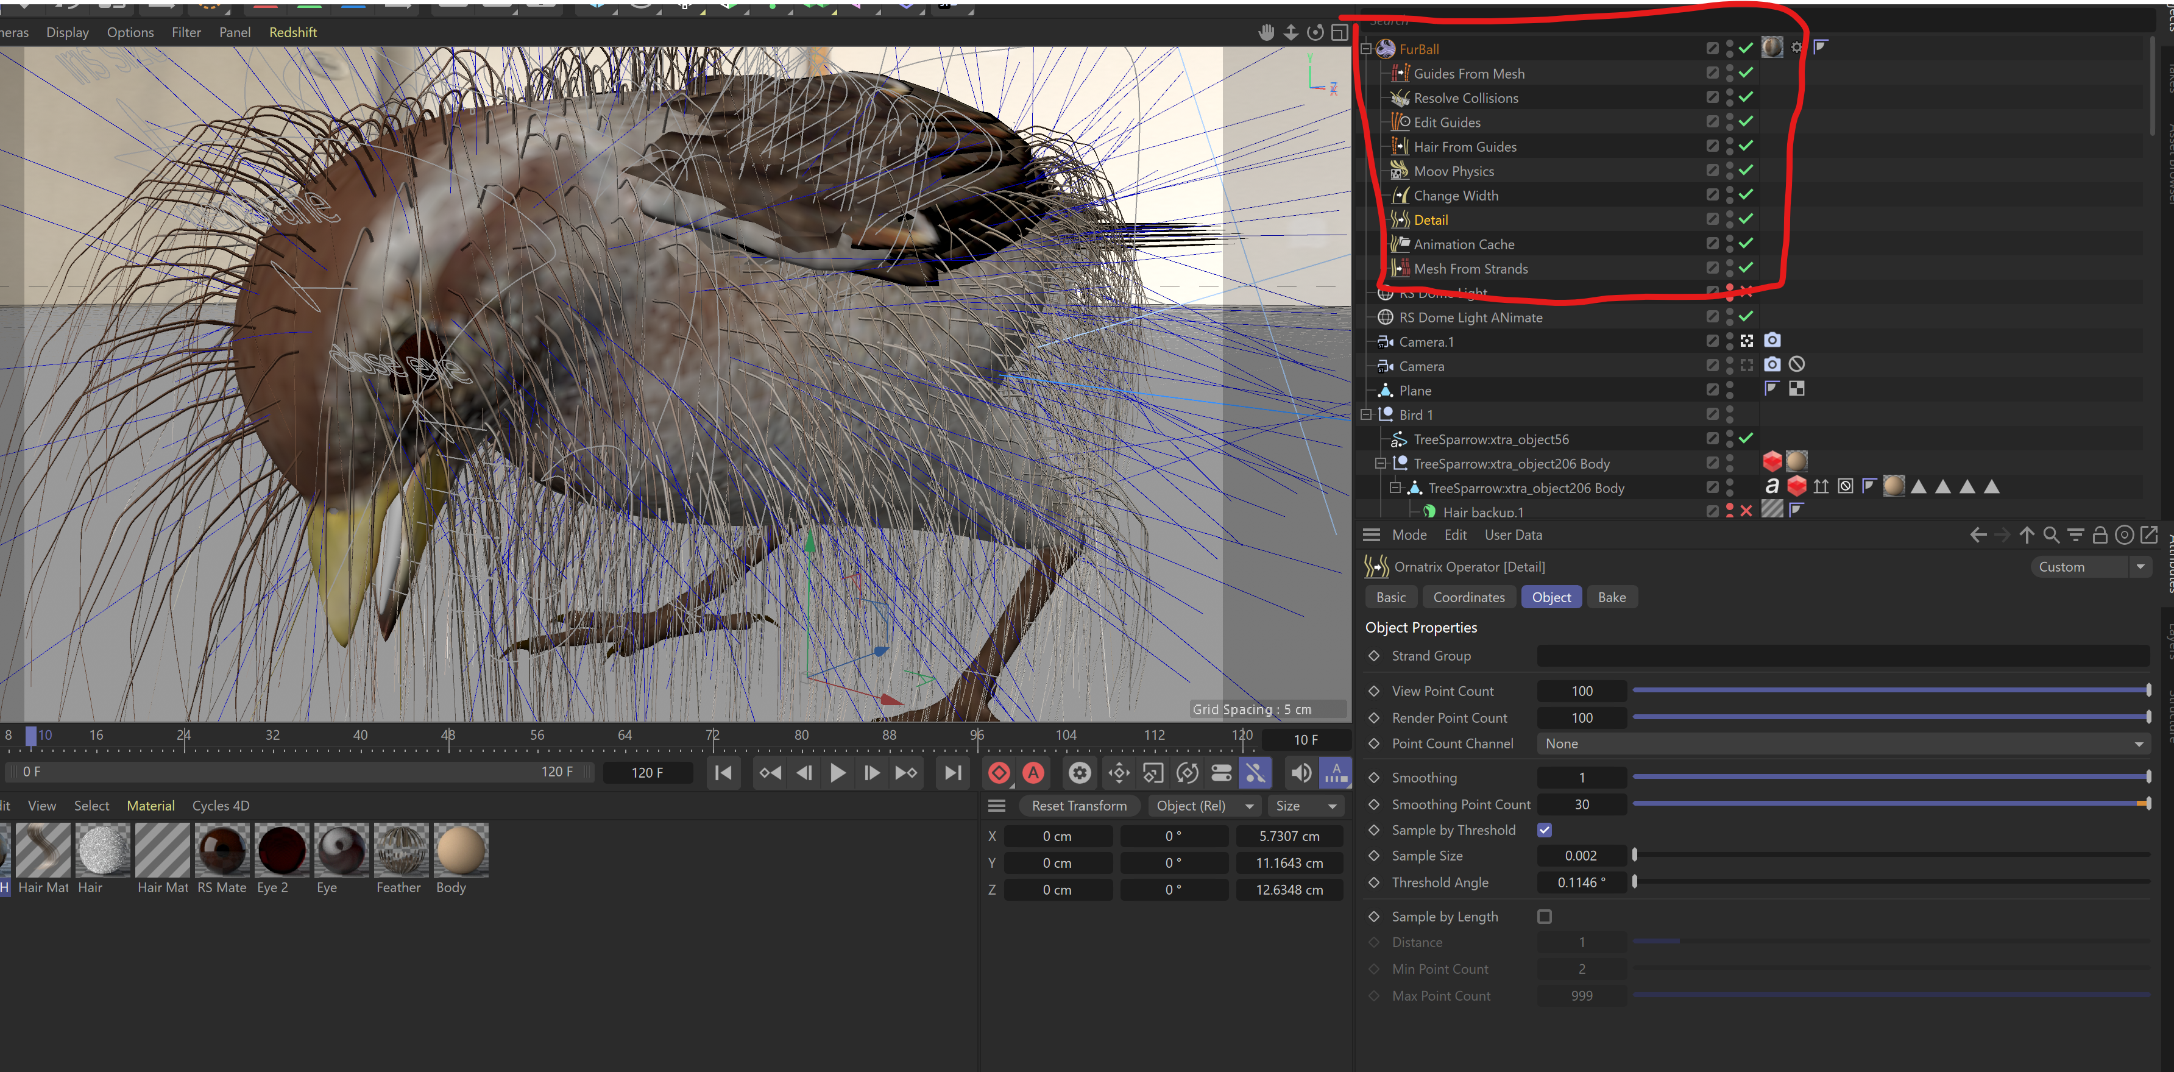2174x1072 pixels.
Task: Click the Smoothing slider track
Action: point(1891,776)
